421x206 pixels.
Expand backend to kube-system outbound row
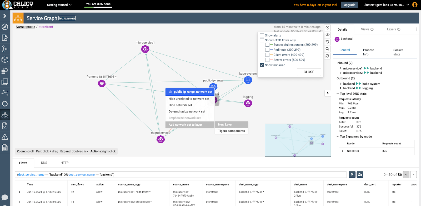tap(340, 84)
